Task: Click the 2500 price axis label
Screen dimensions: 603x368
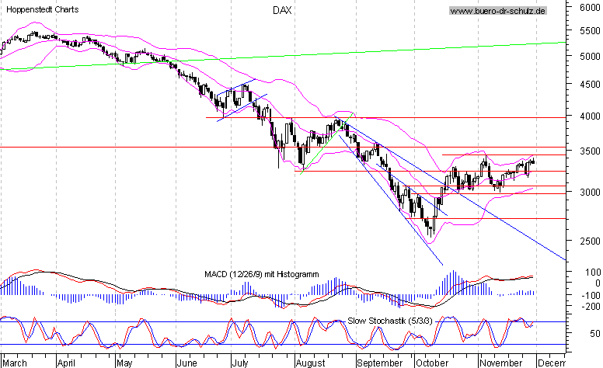Action: pyautogui.click(x=590, y=241)
